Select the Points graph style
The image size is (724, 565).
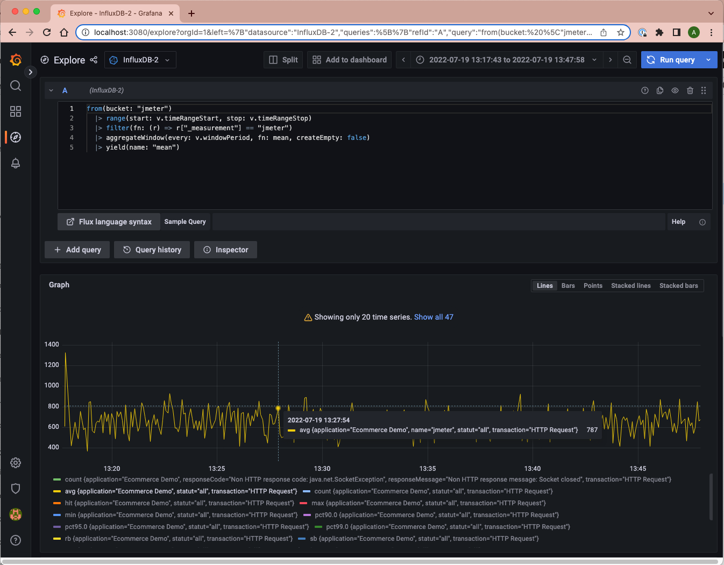point(593,286)
